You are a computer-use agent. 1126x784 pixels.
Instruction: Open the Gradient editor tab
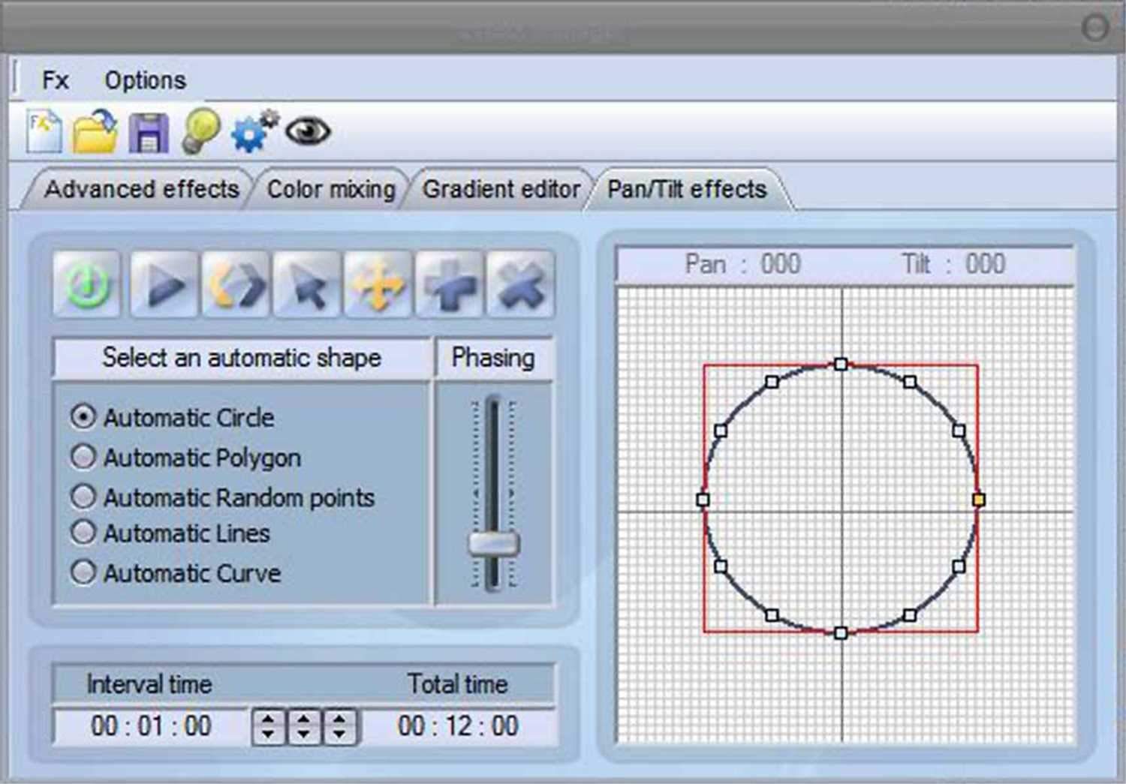(501, 189)
